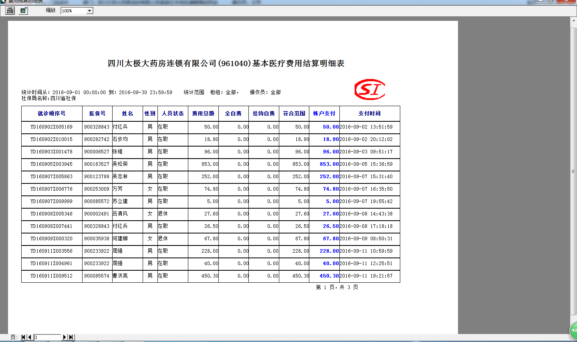
Task: Click insurance number 900006527
Action: [97, 152]
